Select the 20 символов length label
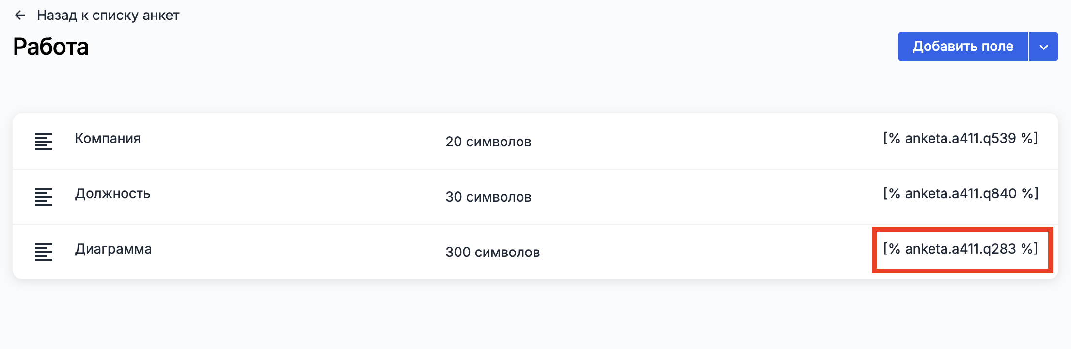The image size is (1071, 349). pos(488,142)
